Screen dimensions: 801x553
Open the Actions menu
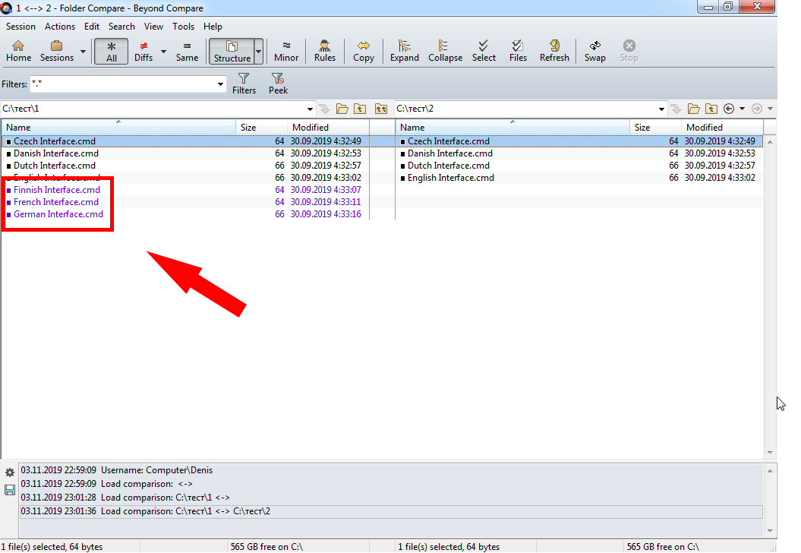pos(60,26)
